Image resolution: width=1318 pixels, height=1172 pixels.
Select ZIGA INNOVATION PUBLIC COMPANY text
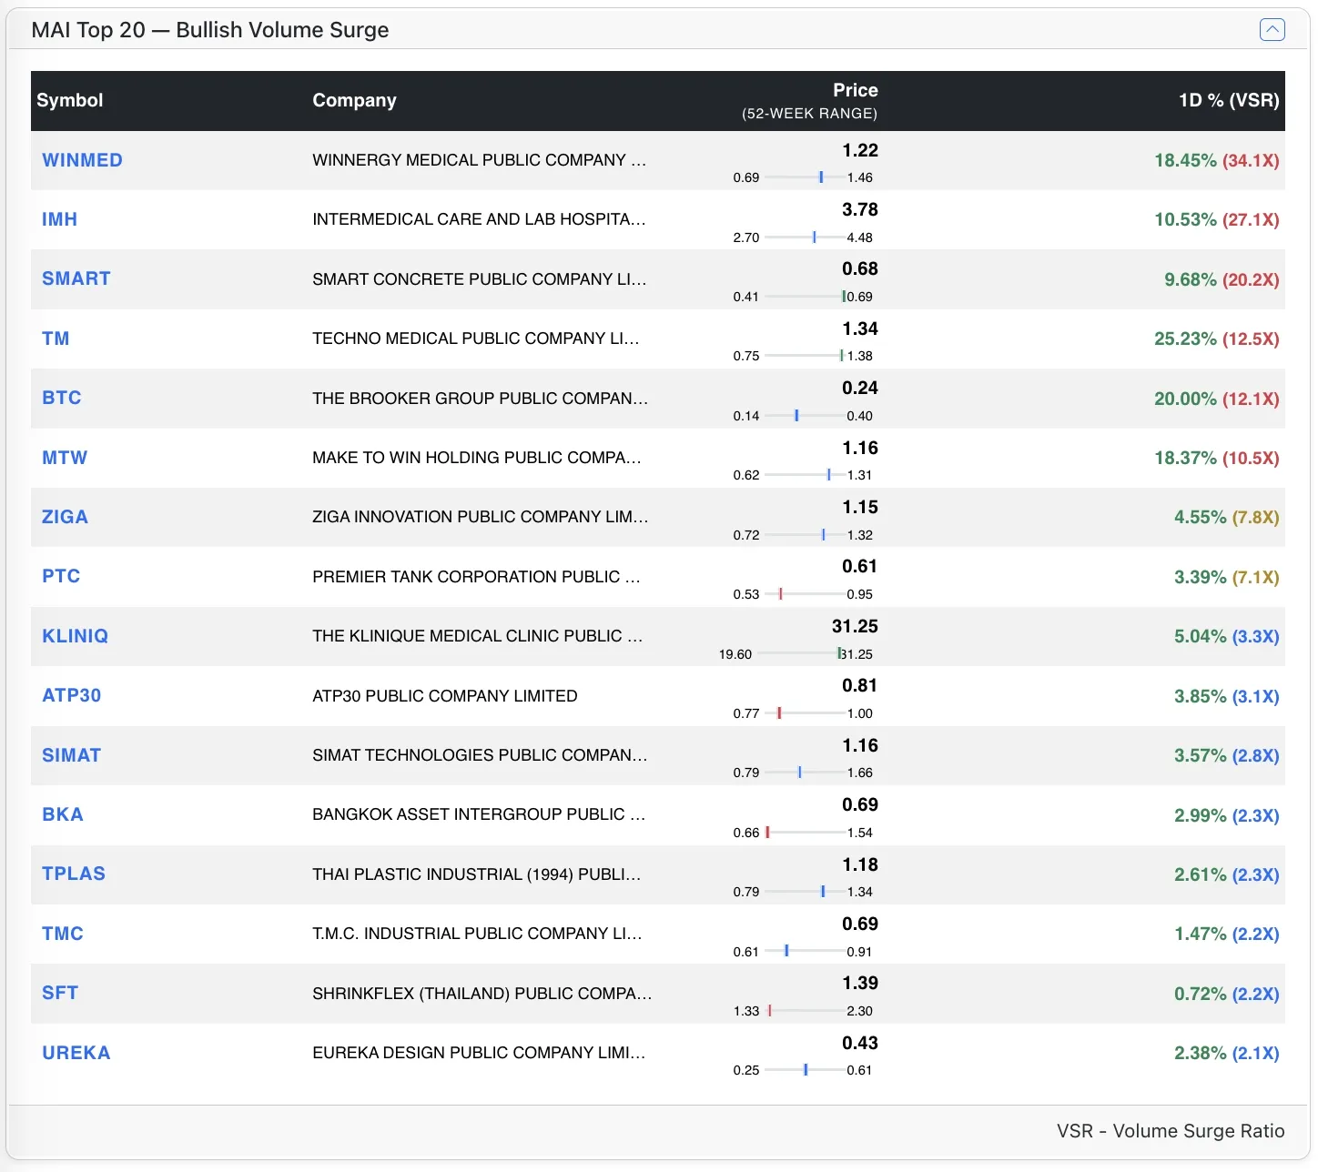coord(480,517)
